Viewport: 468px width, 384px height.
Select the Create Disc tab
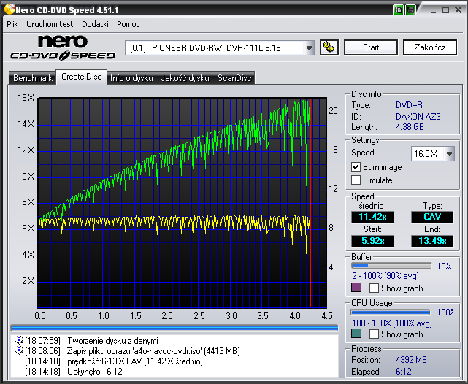82,77
